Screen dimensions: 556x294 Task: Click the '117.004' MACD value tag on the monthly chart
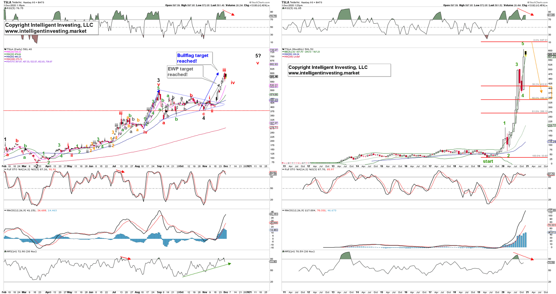pyautogui.click(x=552, y=210)
